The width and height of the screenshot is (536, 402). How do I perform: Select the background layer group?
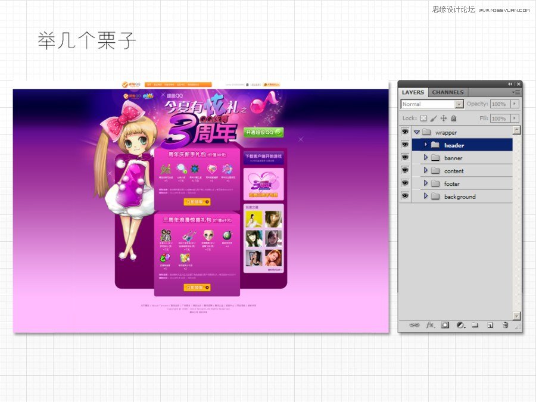[x=462, y=197]
